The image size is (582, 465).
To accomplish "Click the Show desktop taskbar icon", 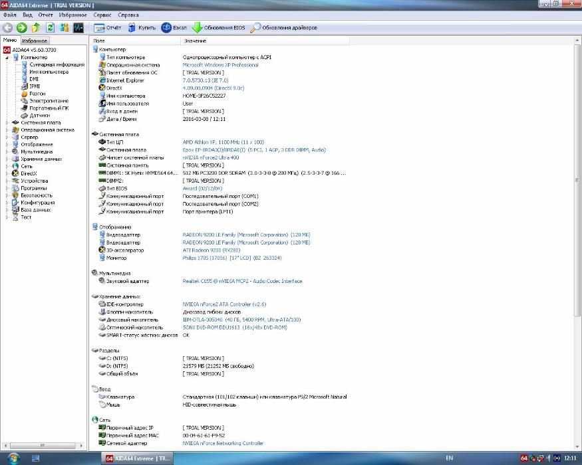I will 36,459.
